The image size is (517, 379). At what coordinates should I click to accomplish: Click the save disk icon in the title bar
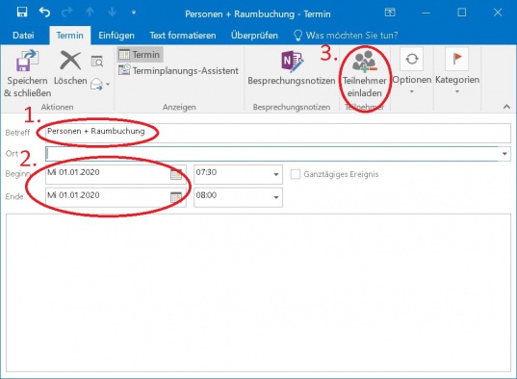pos(22,13)
